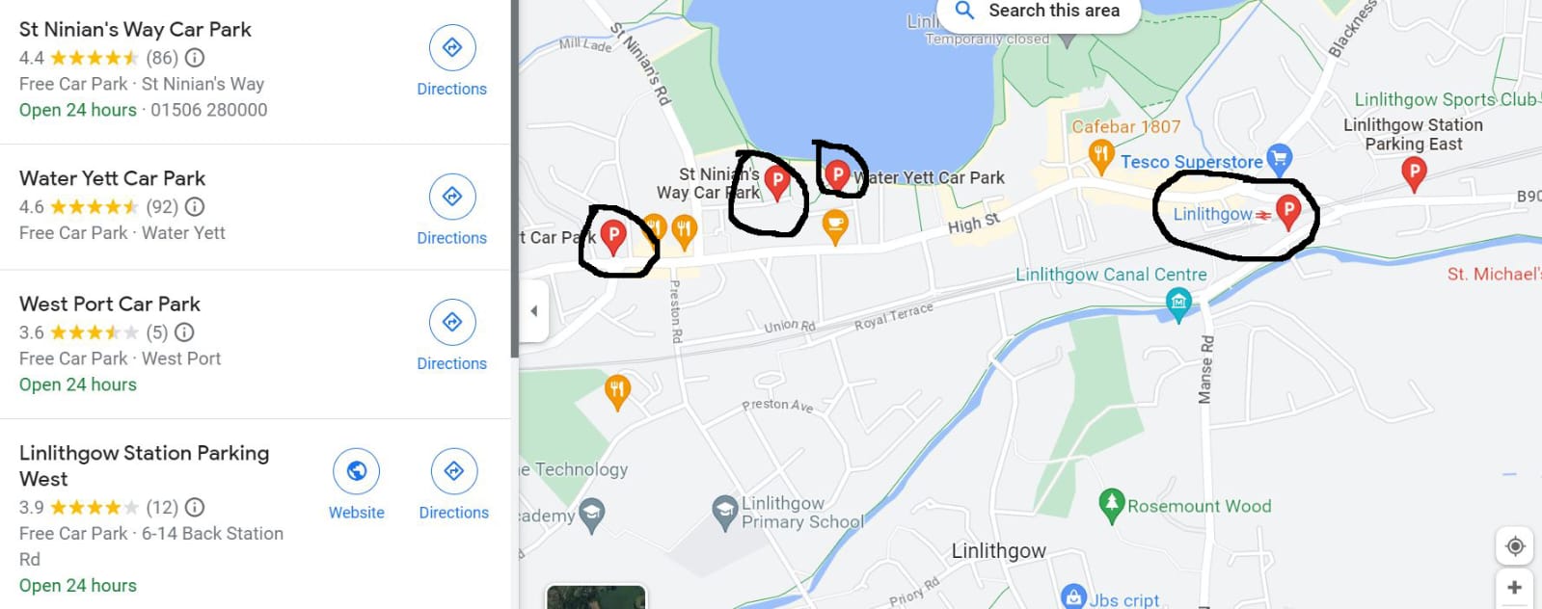
Task: Show rating info for St Ninian's Way Car Park
Action: [195, 58]
